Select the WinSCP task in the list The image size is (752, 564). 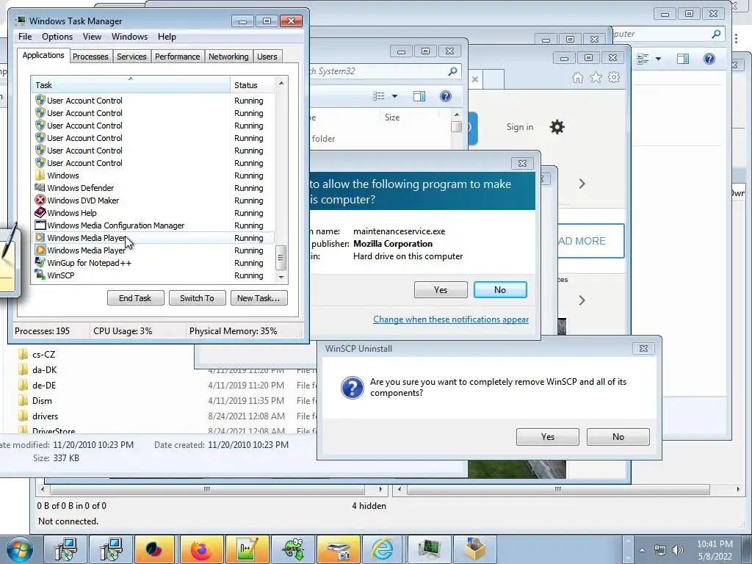(x=60, y=275)
